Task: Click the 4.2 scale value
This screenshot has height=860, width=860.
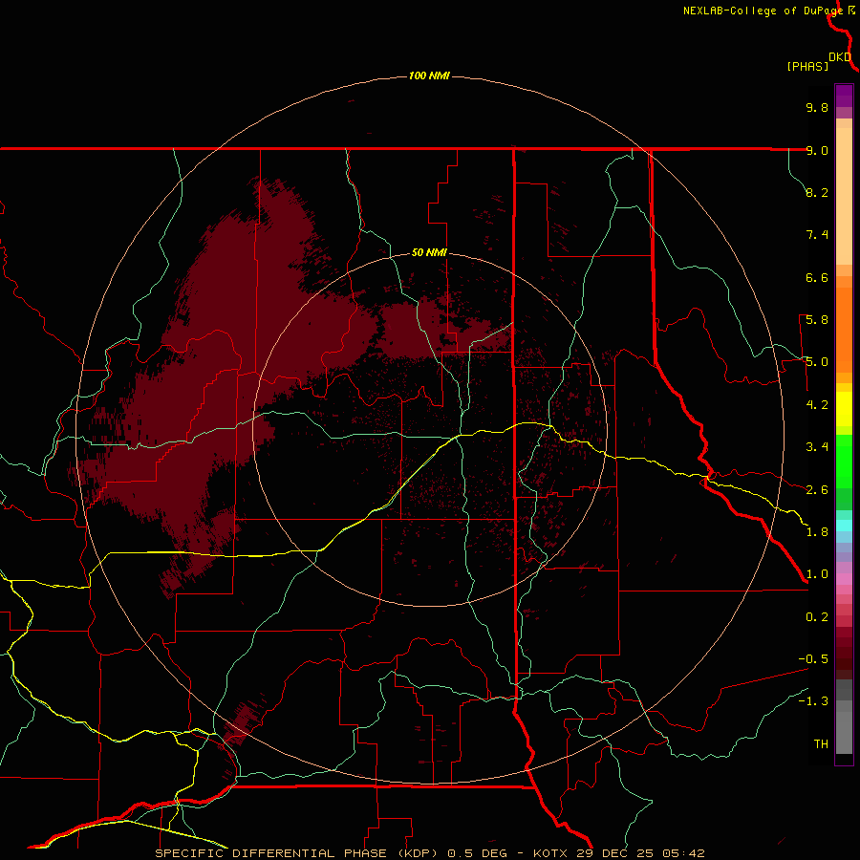Action: pos(817,405)
